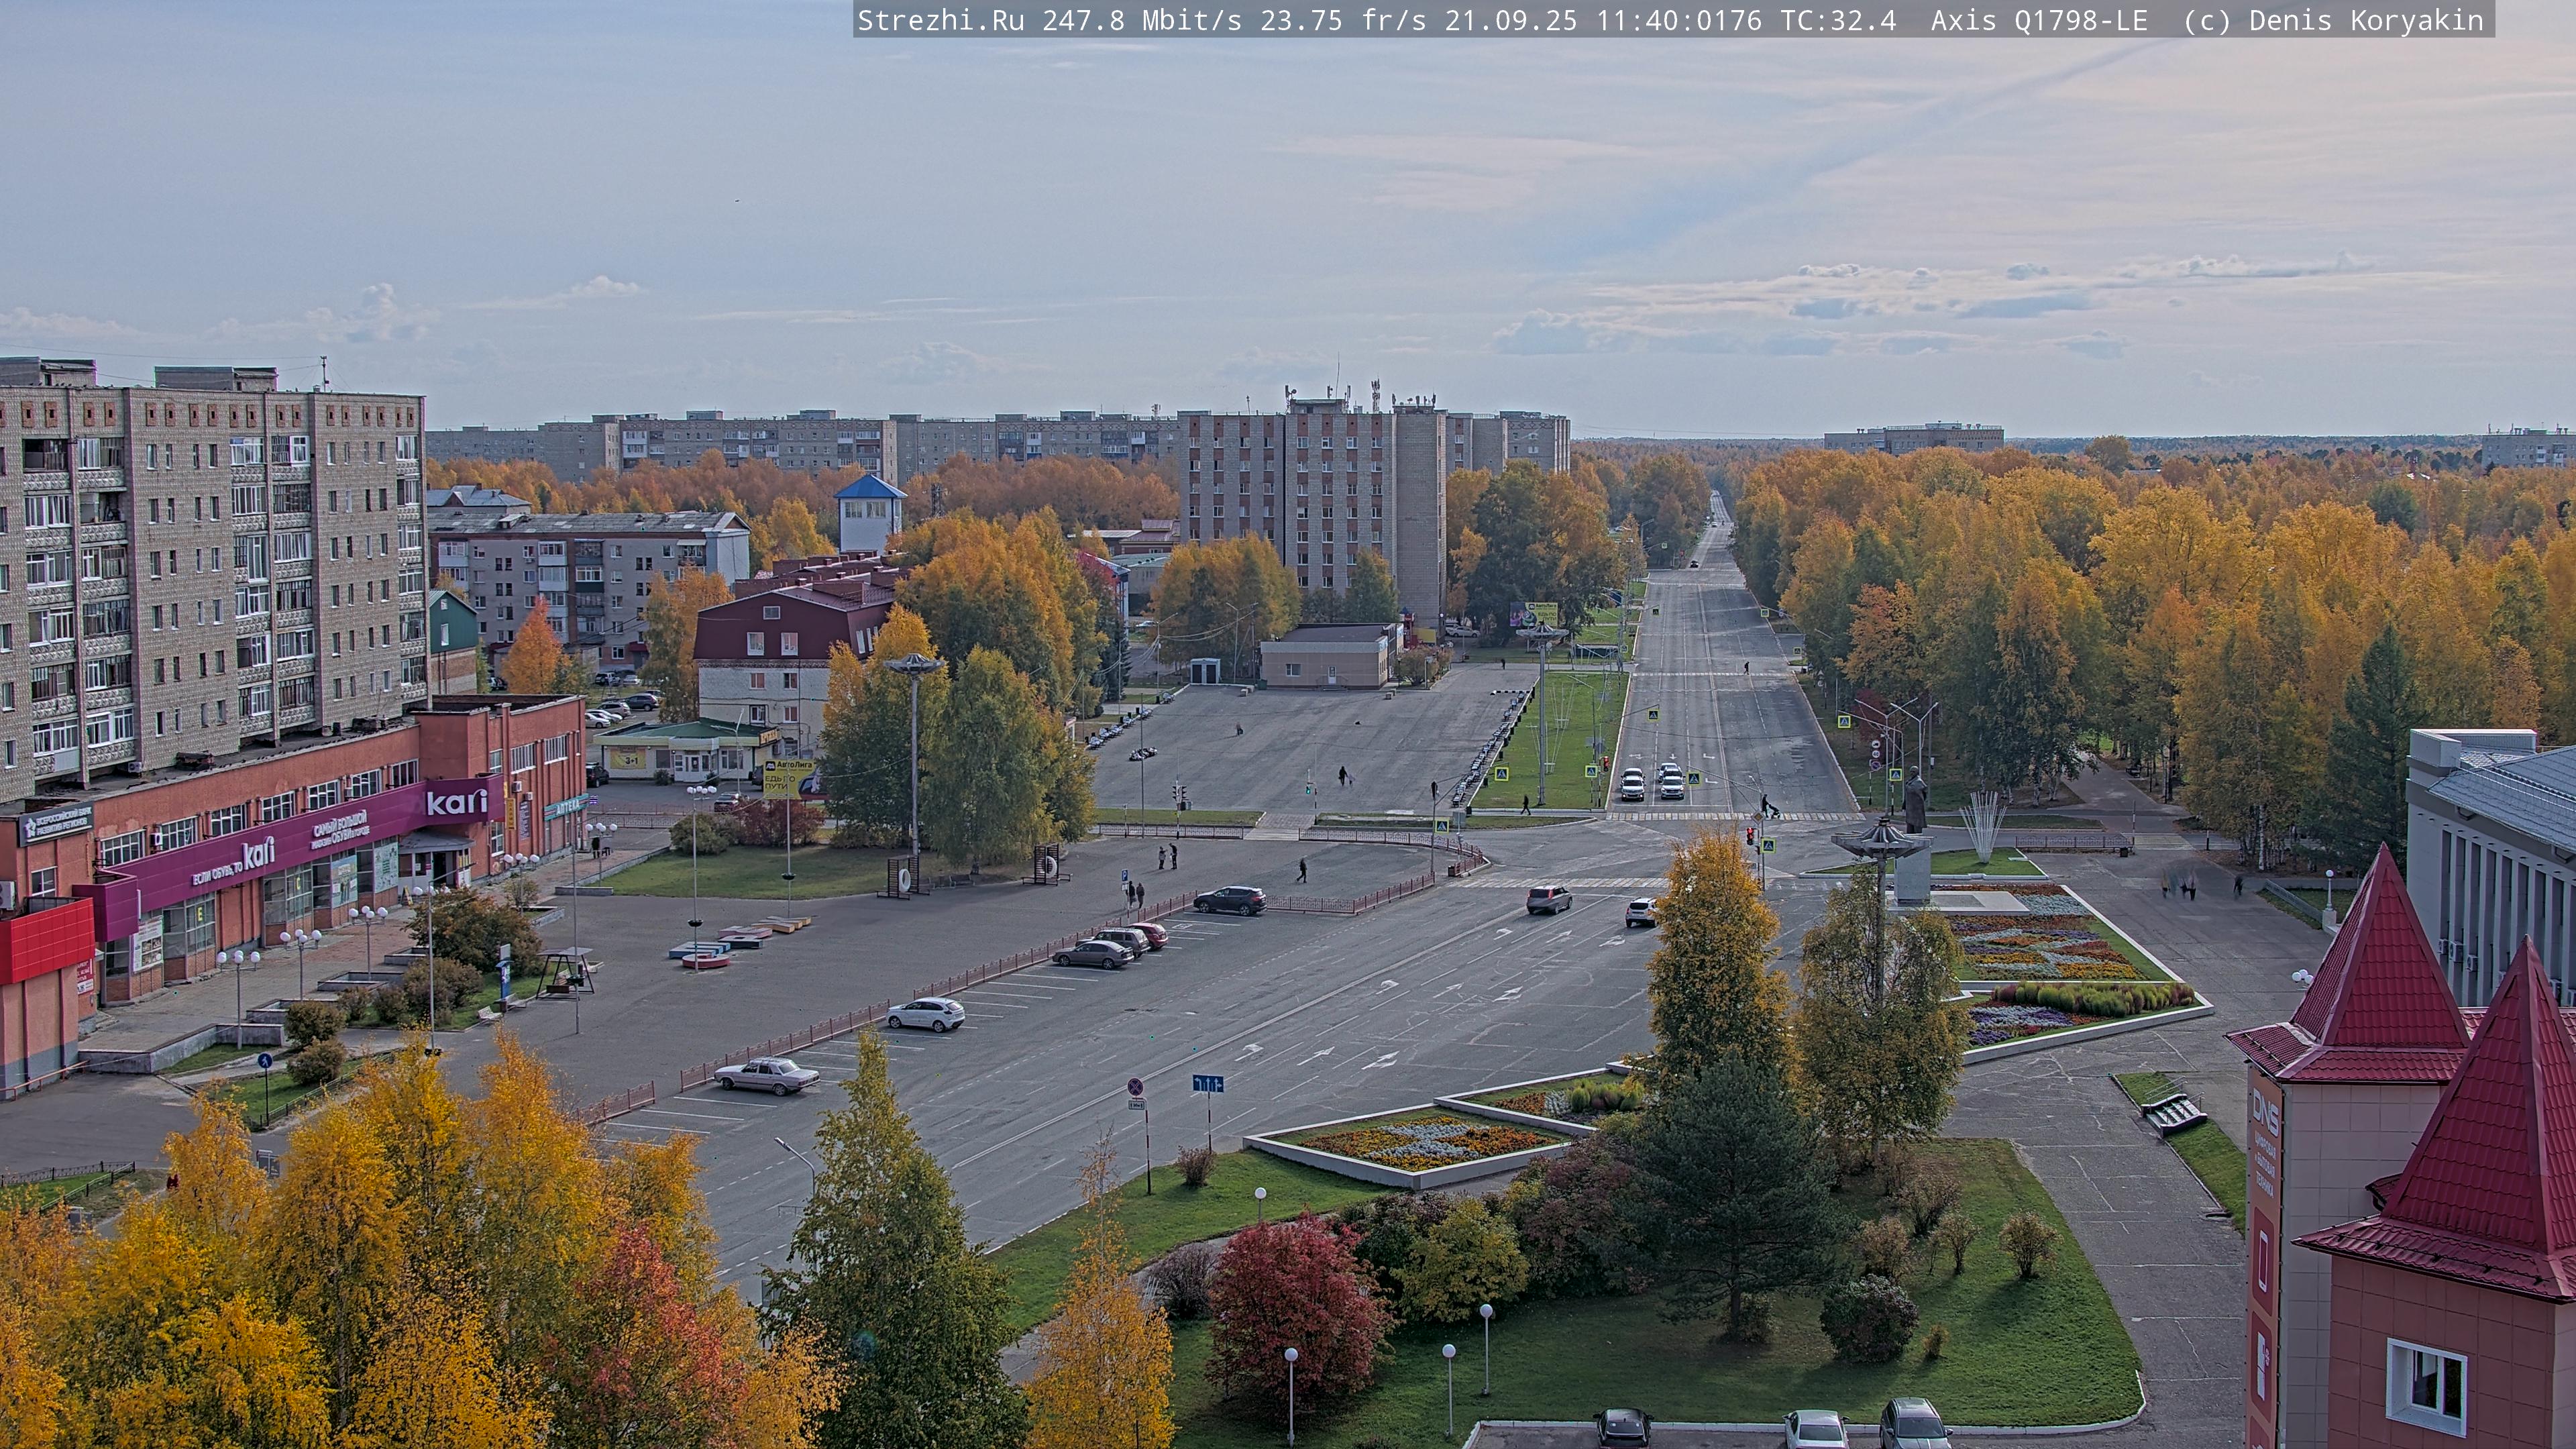Click the dark SUV near the fence
Viewport: 2576px width, 1449px height.
click(x=1230, y=900)
